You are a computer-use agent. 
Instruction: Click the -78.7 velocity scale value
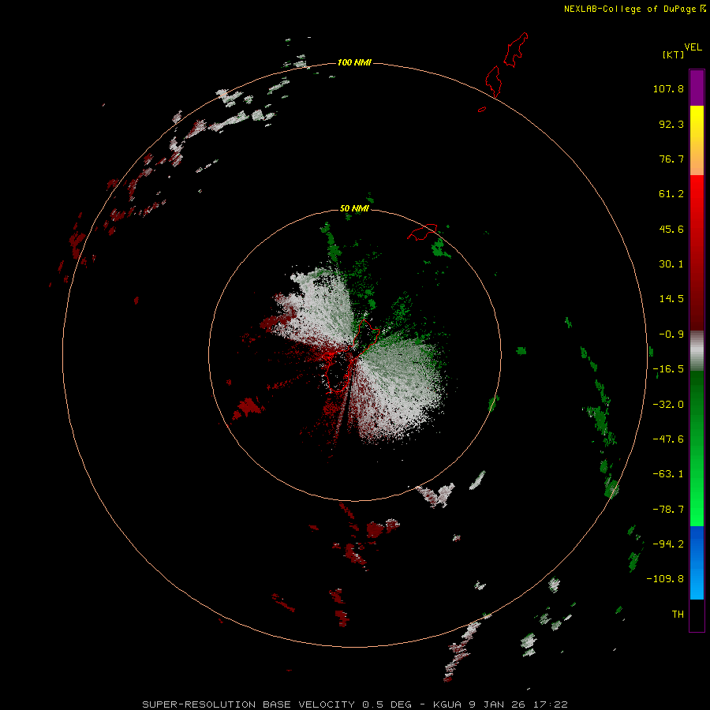click(668, 510)
